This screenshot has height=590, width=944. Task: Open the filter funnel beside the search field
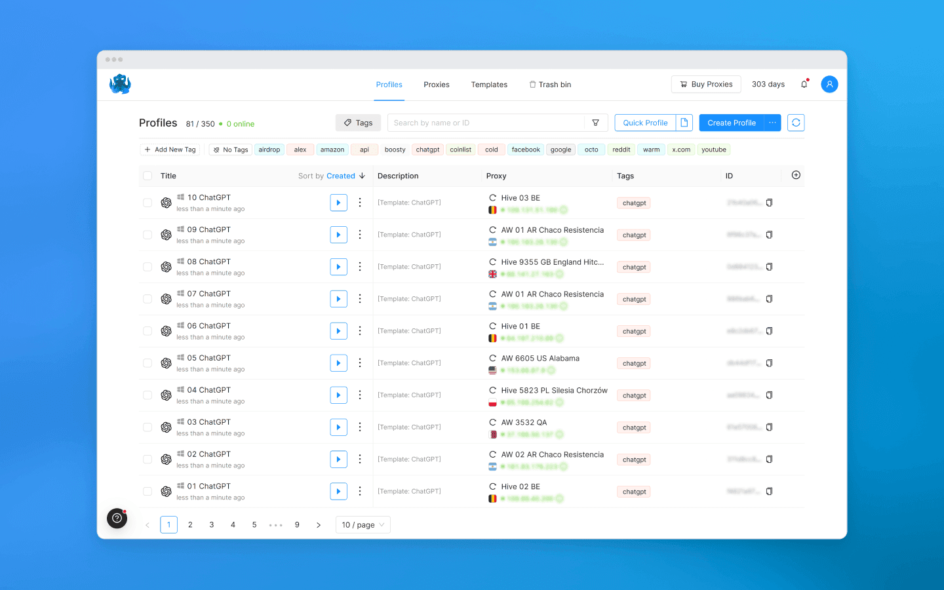(x=595, y=123)
